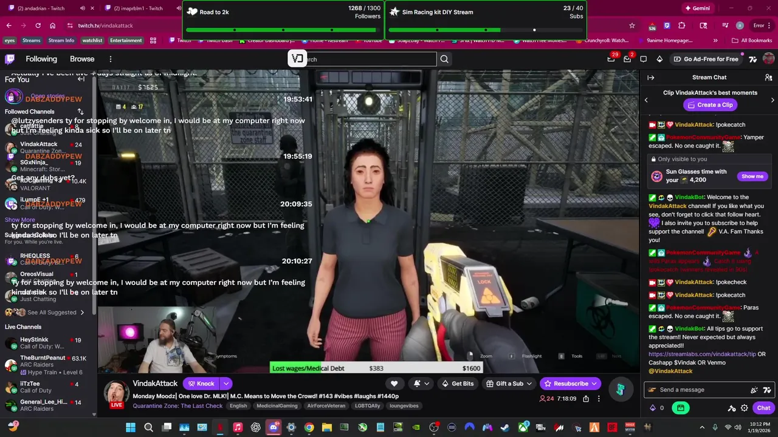Image resolution: width=778 pixels, height=437 pixels.
Task: Click the Knock button
Action: (x=201, y=384)
